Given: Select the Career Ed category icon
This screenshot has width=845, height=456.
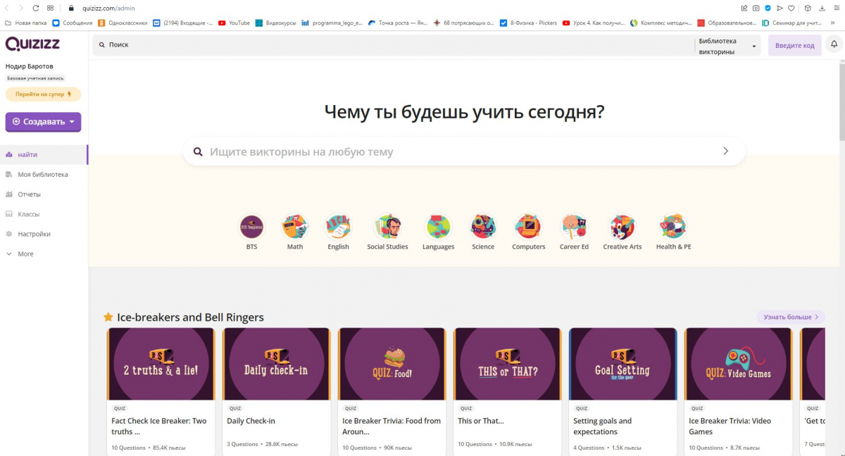Looking at the screenshot, I should tap(574, 227).
